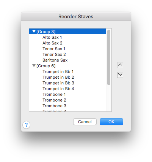Select the [Group 6] row

click(67, 66)
